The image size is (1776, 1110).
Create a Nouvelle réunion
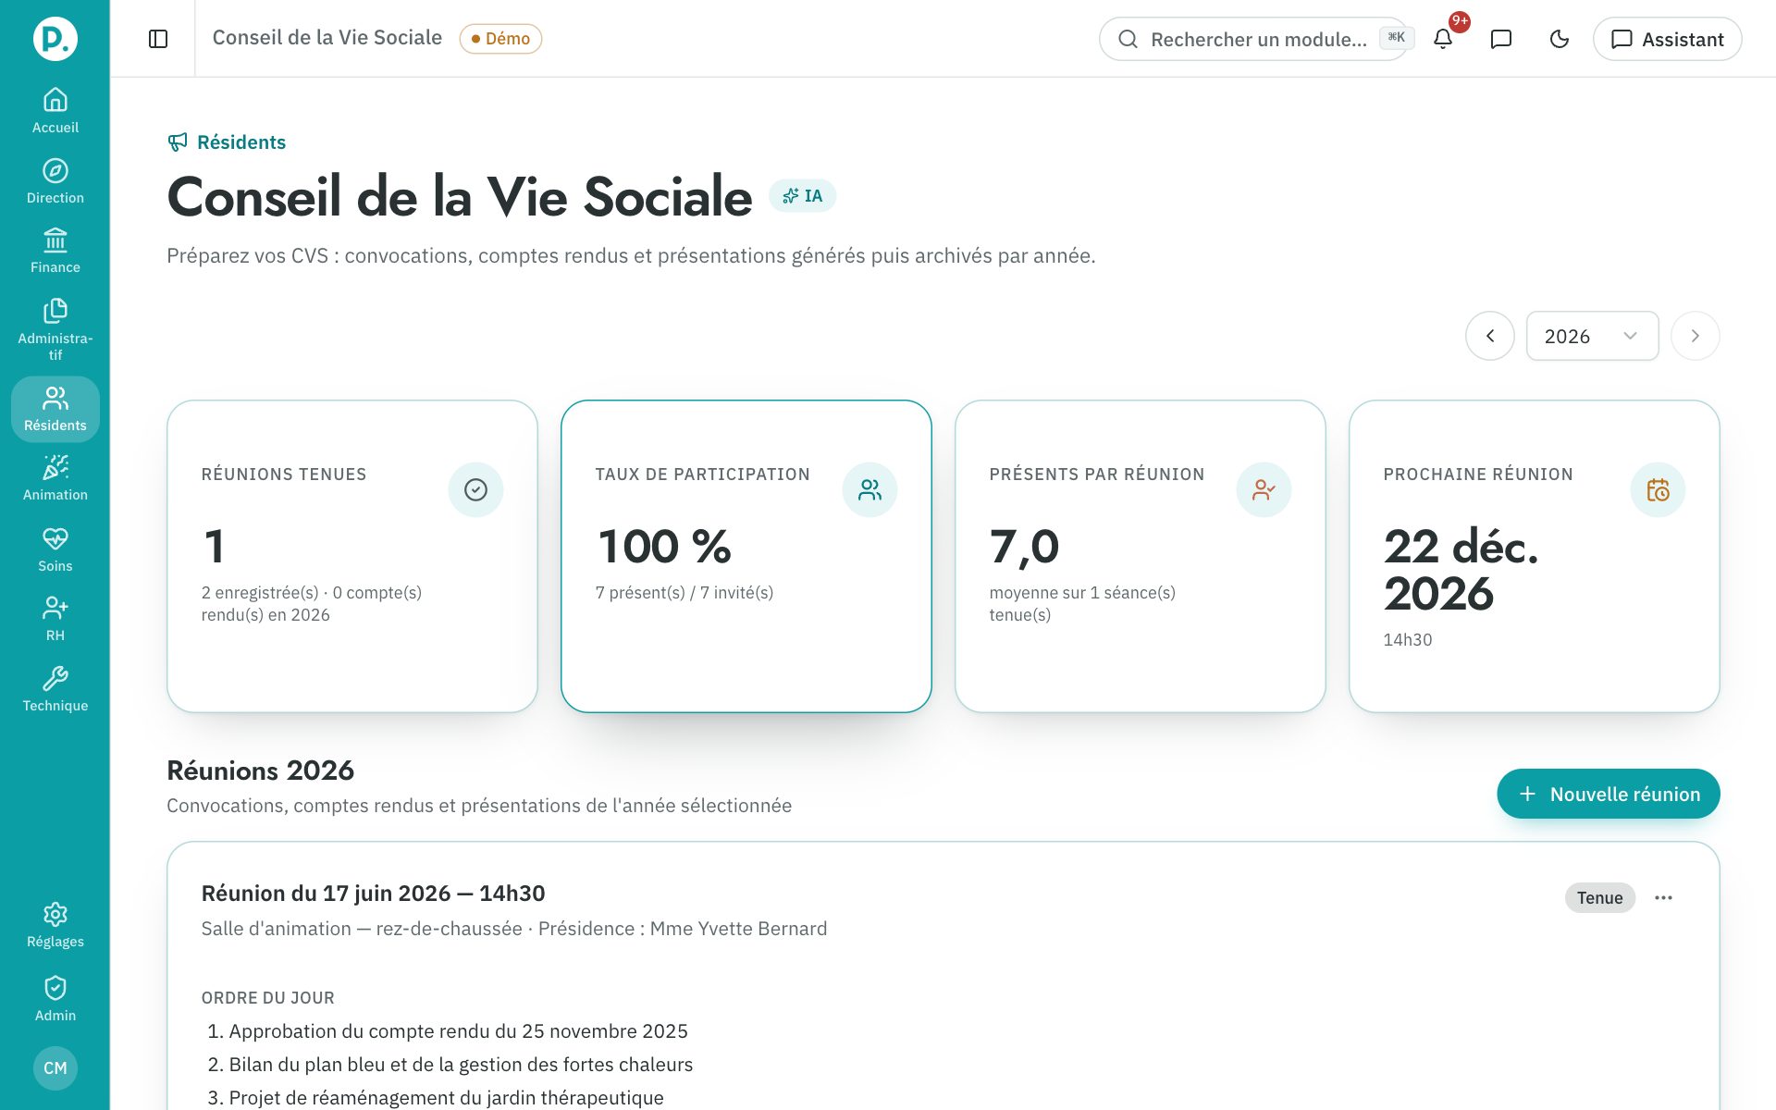click(x=1608, y=794)
